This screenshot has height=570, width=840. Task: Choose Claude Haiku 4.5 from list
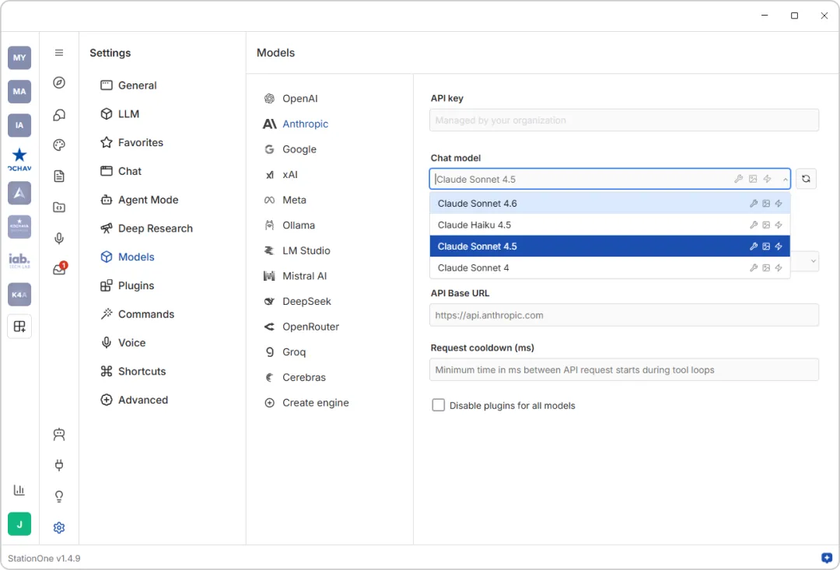click(x=610, y=225)
